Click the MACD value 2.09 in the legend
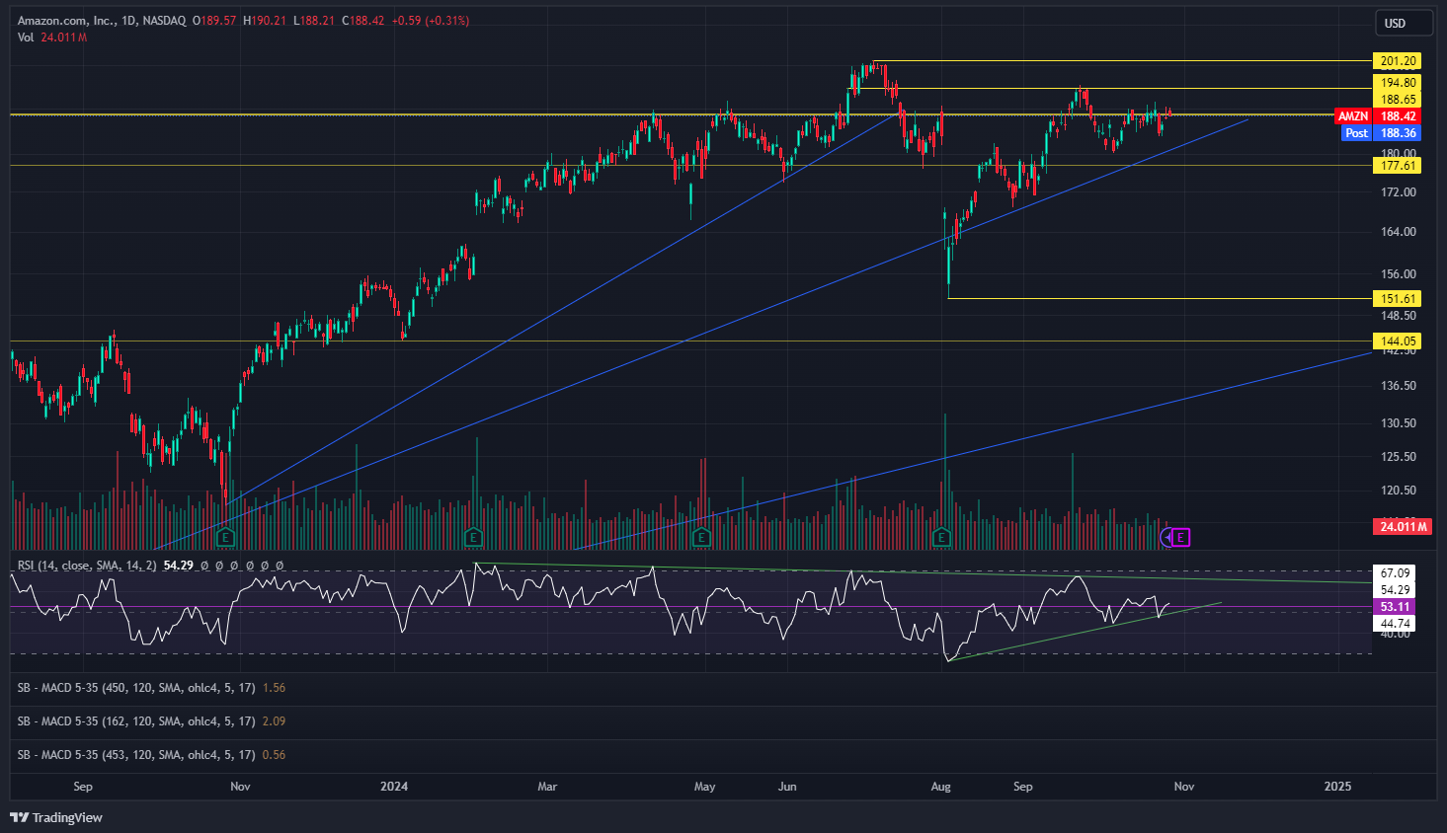 point(274,721)
